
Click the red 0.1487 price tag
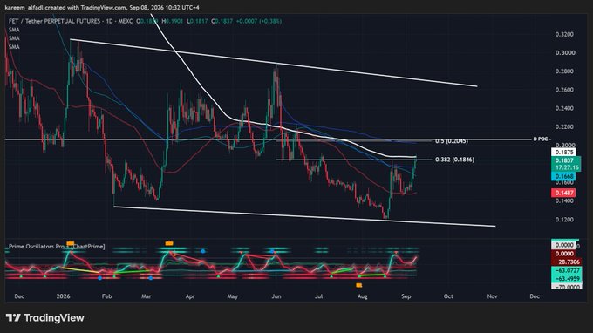pos(564,194)
